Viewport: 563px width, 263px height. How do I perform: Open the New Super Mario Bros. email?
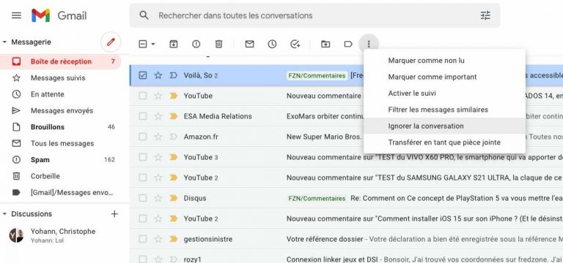tap(324, 137)
